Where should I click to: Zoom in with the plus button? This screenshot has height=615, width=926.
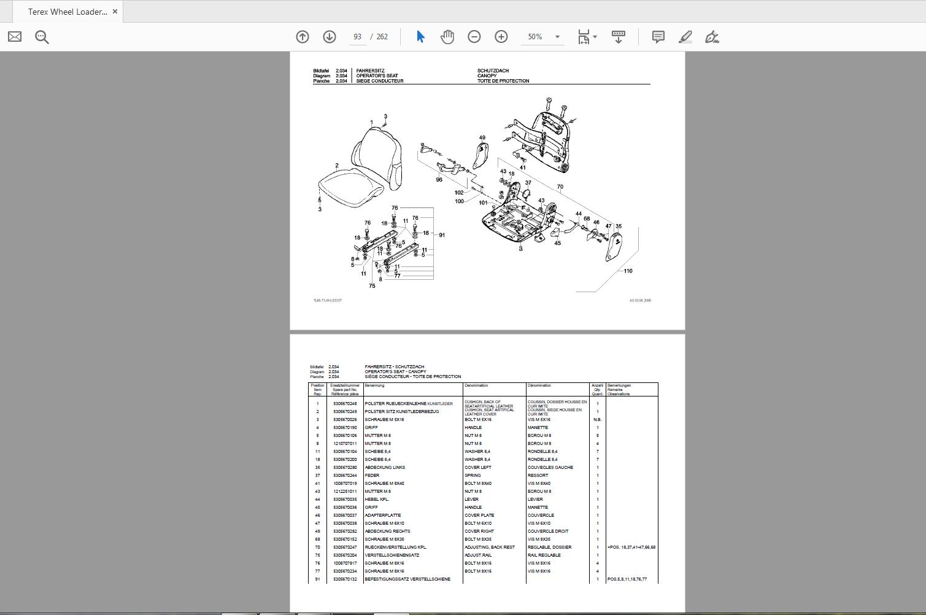click(501, 37)
